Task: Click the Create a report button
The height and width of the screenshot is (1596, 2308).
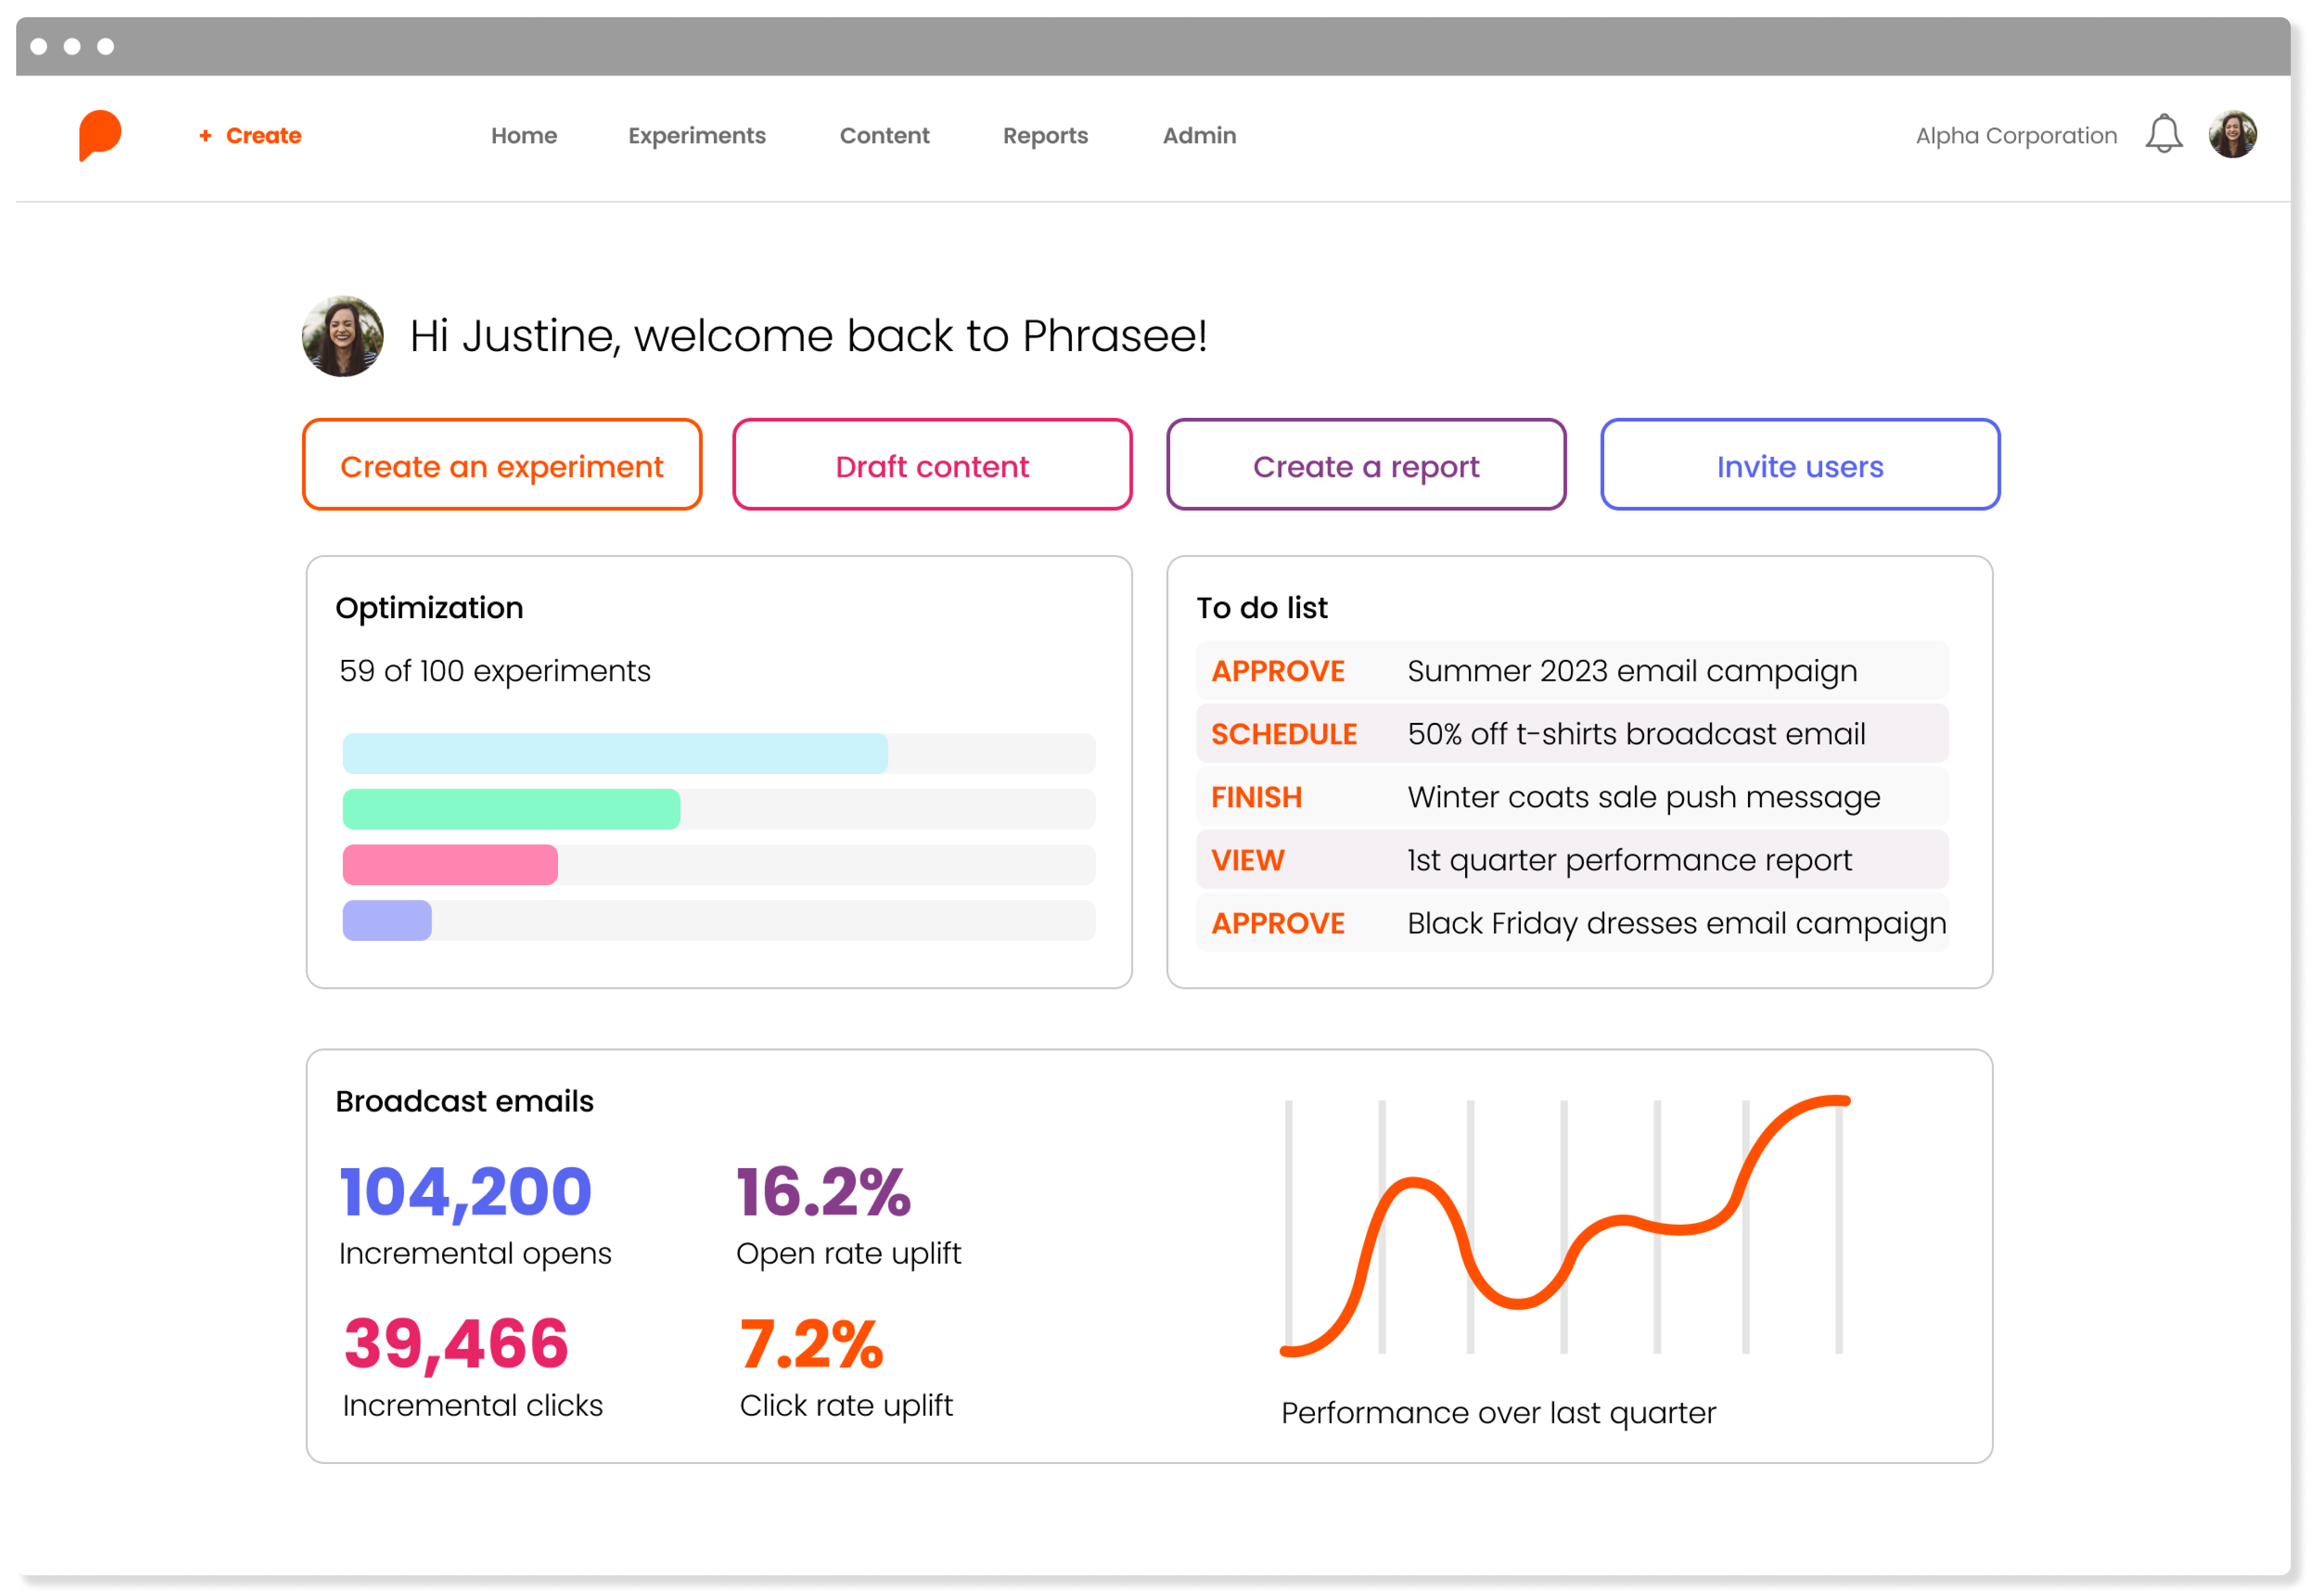Action: tap(1366, 465)
